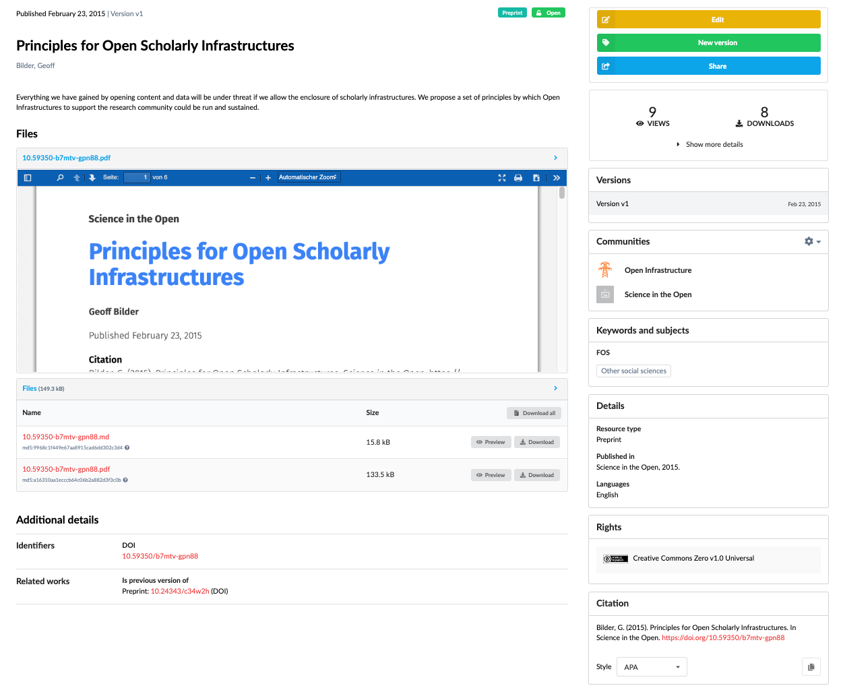The image size is (843, 690).
Task: Zoom out with the minus icon
Action: coord(253,178)
